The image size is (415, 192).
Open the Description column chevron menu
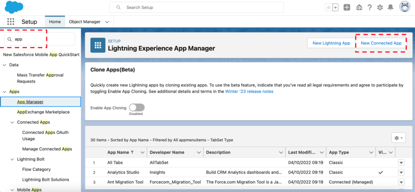point(281,153)
